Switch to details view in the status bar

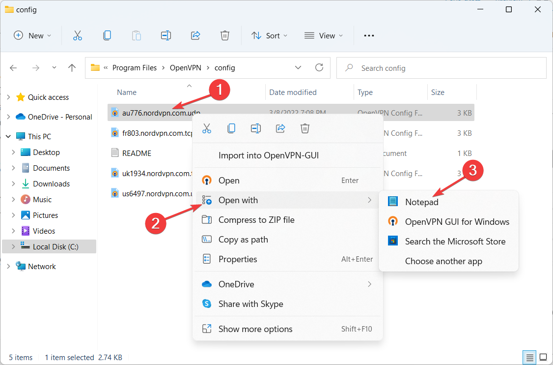point(530,357)
